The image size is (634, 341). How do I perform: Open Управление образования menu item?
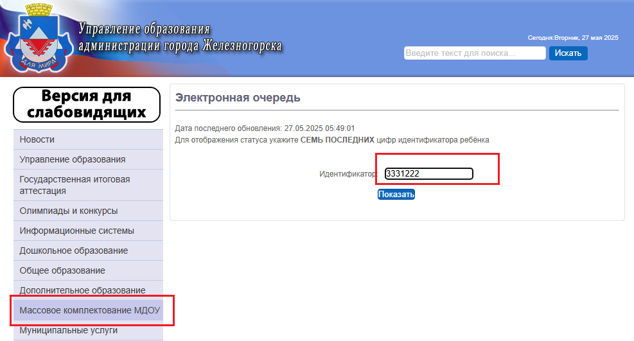(x=88, y=159)
